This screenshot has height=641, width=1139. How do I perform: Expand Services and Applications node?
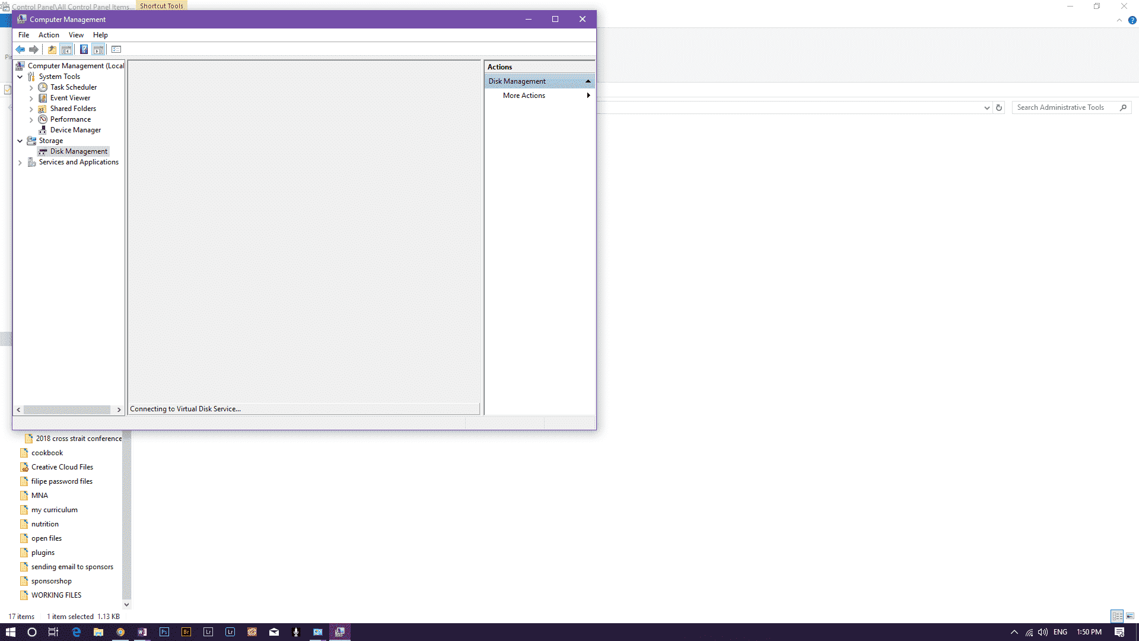pyautogui.click(x=20, y=163)
